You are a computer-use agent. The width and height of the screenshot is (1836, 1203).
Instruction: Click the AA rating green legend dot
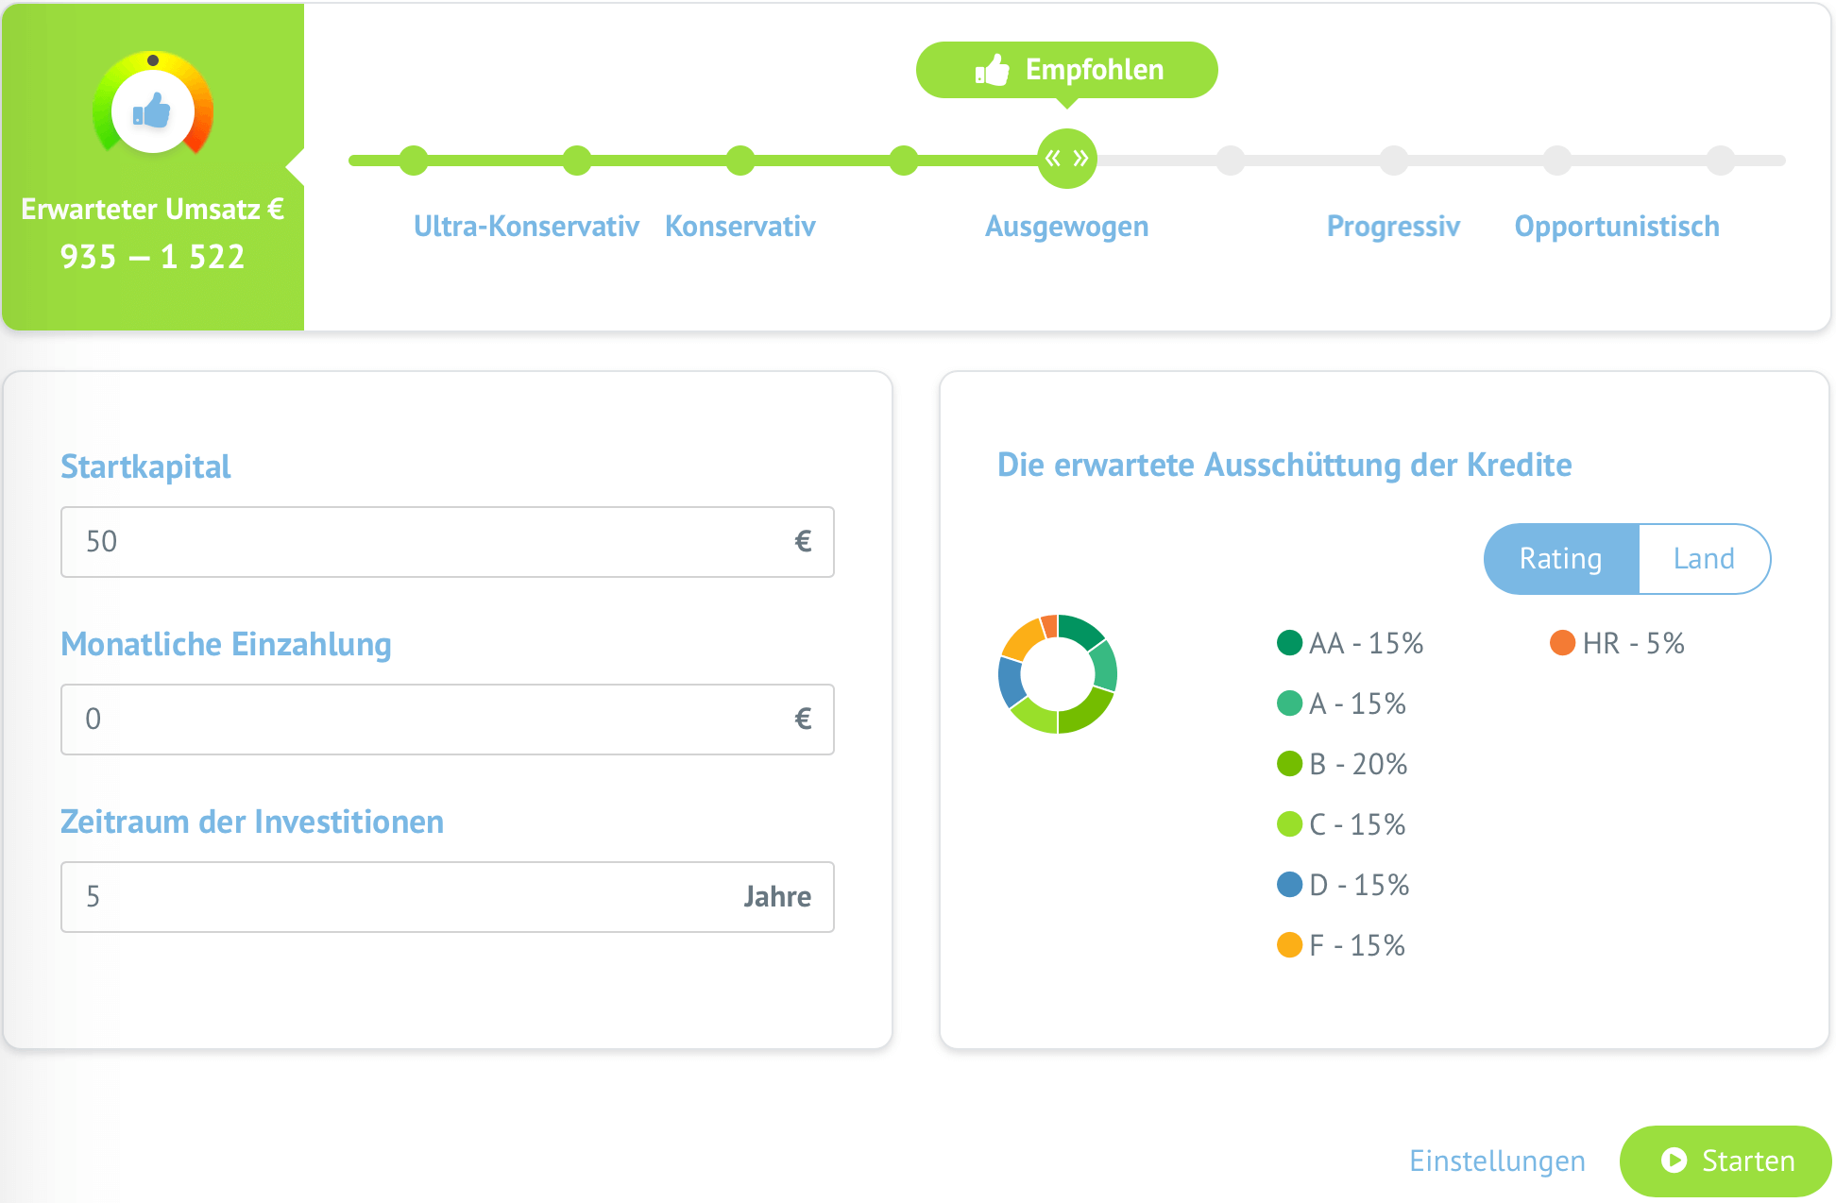1289,643
